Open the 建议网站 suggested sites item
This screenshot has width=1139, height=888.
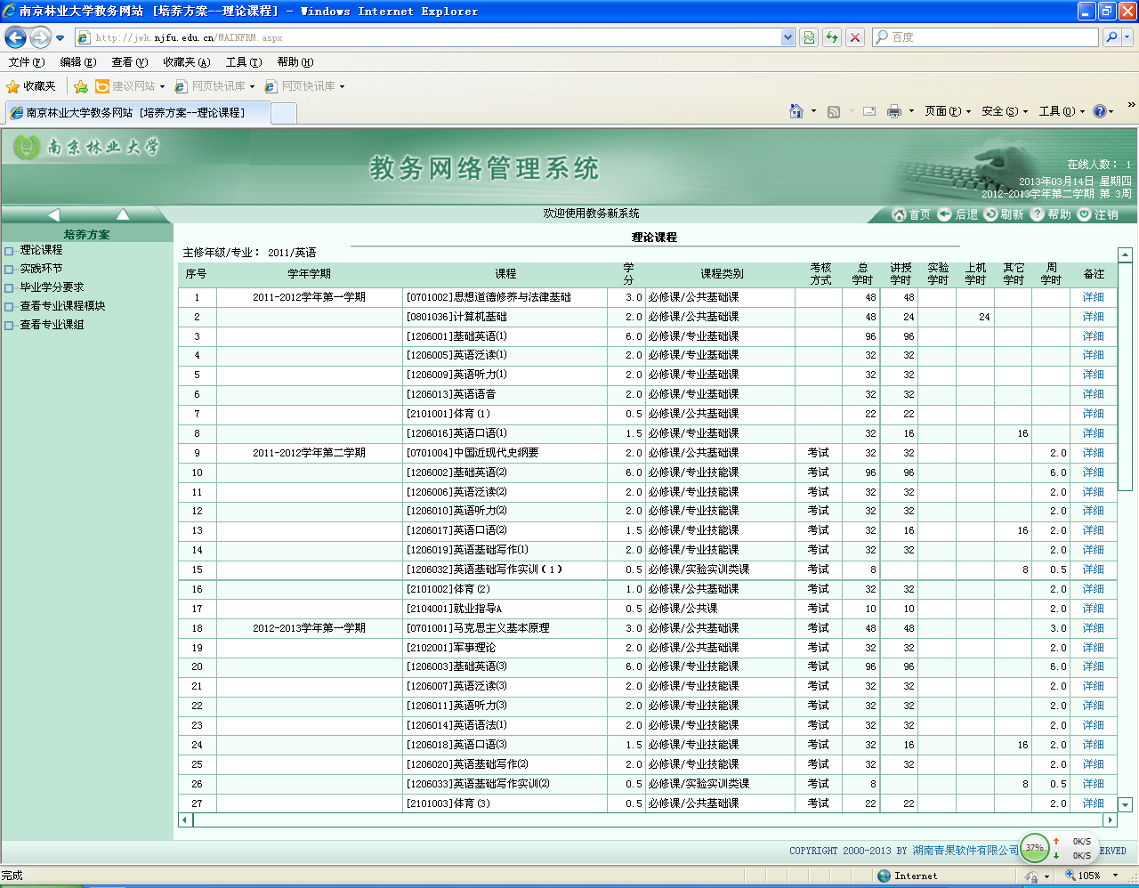[x=130, y=86]
